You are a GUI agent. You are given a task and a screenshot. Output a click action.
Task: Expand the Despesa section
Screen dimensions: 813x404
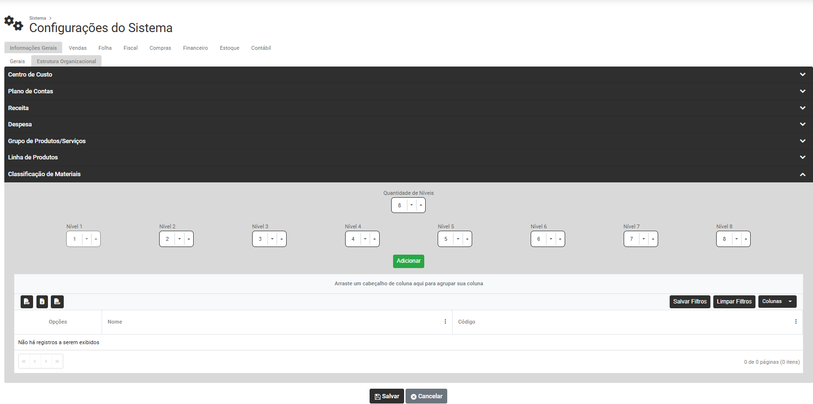(x=408, y=124)
